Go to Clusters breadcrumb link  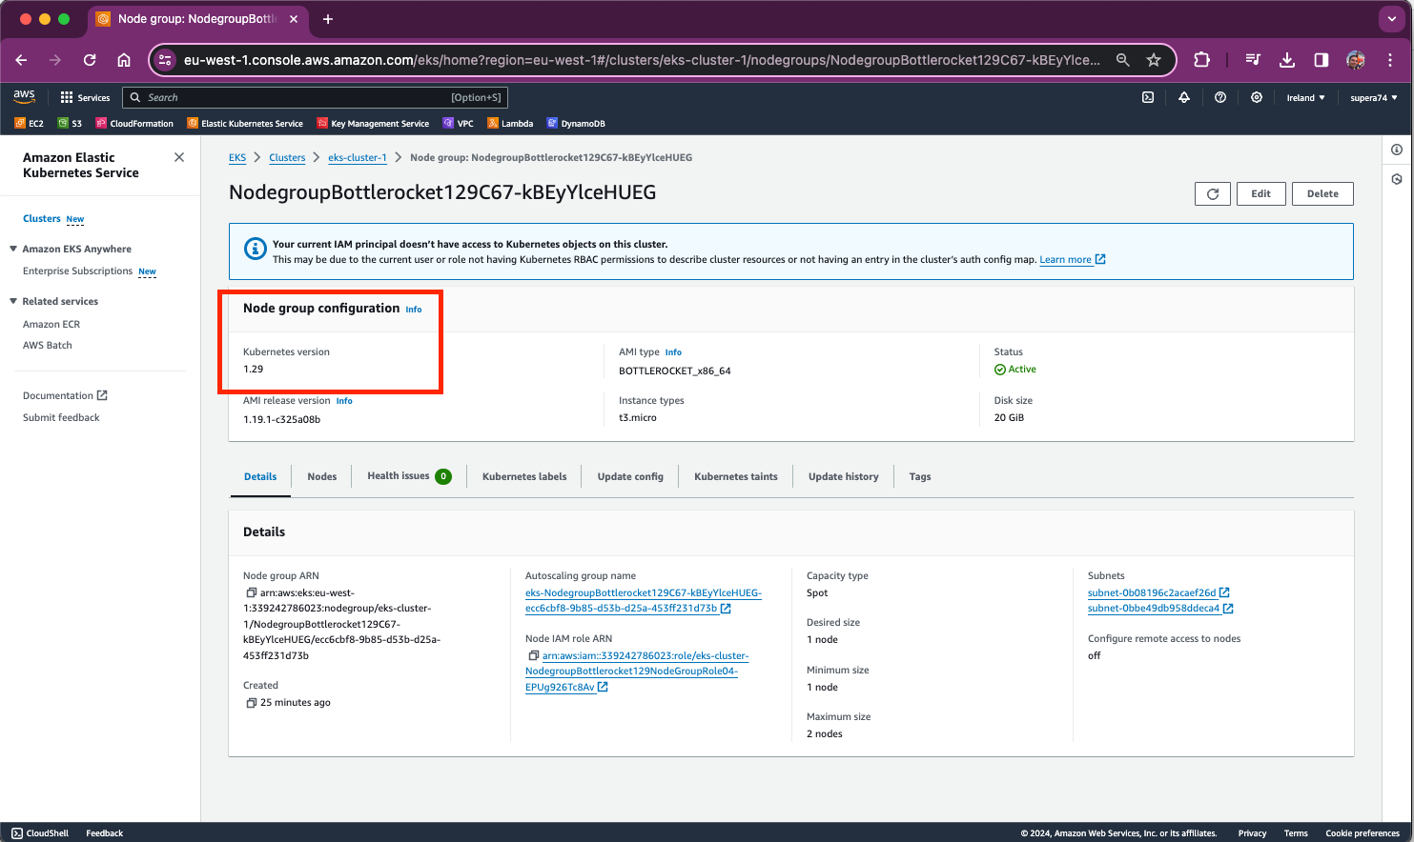click(287, 157)
